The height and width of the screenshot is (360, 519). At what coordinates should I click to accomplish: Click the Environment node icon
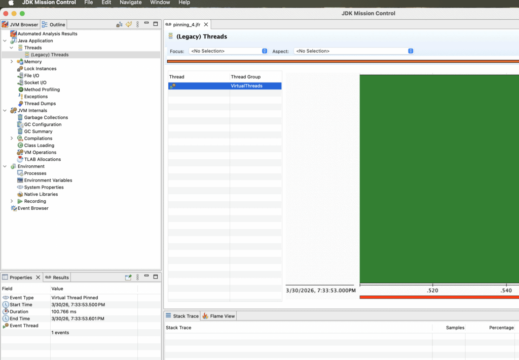[14, 166]
